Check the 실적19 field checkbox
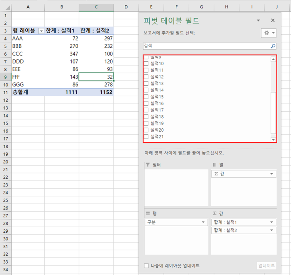 point(146,123)
